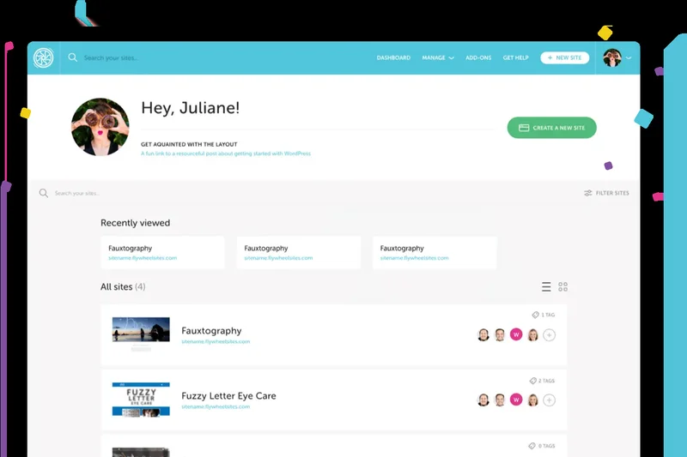Image resolution: width=687 pixels, height=457 pixels.
Task: Expand the account chevron beside header avatar
Action: point(629,57)
